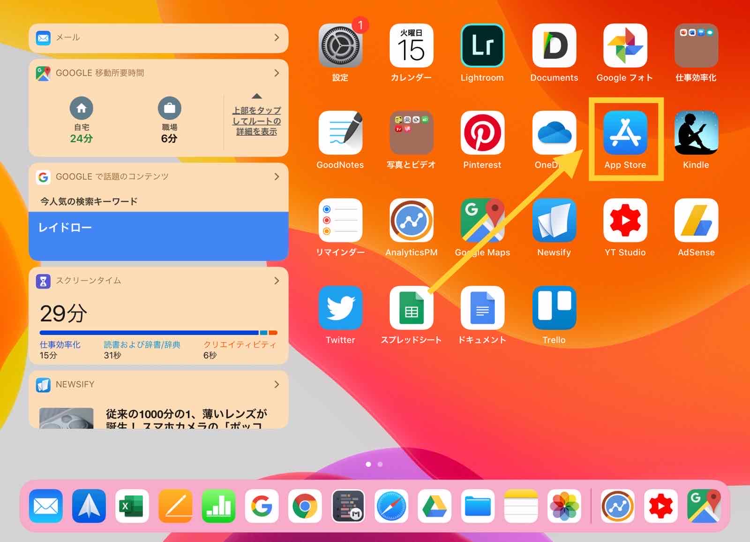The width and height of the screenshot is (750, 542).
Task: Open Google Sheets app
Action: pyautogui.click(x=411, y=308)
